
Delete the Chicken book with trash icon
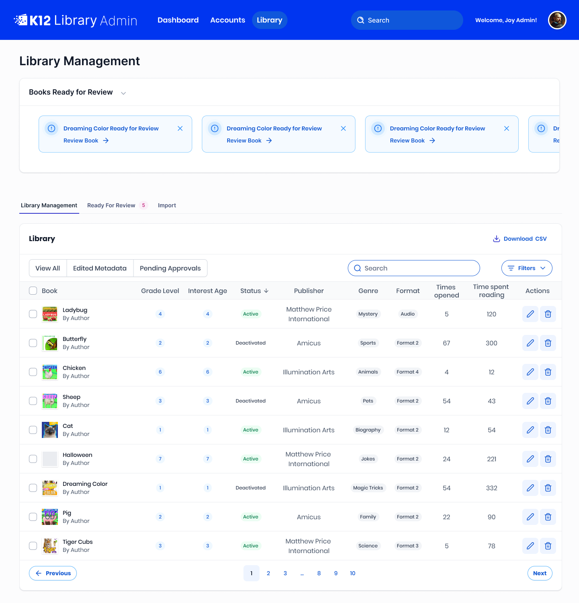548,372
